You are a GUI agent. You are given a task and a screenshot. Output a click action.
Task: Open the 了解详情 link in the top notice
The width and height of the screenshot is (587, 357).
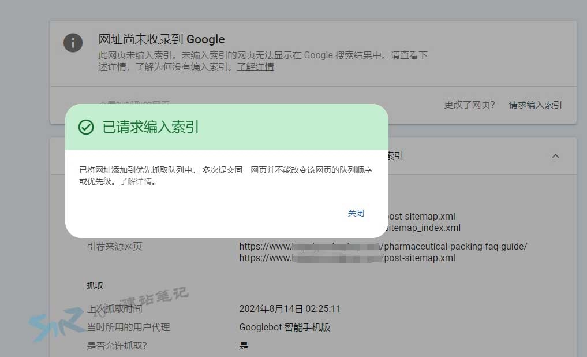click(256, 67)
